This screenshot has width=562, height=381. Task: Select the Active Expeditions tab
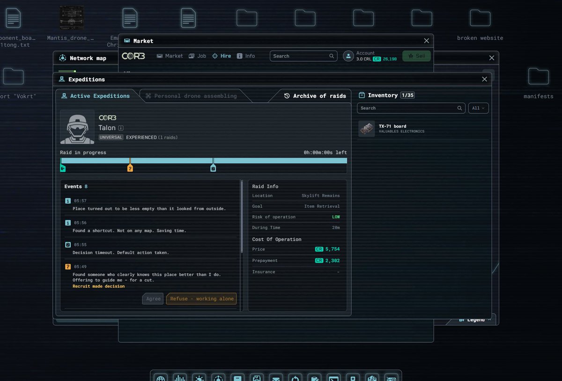click(96, 96)
